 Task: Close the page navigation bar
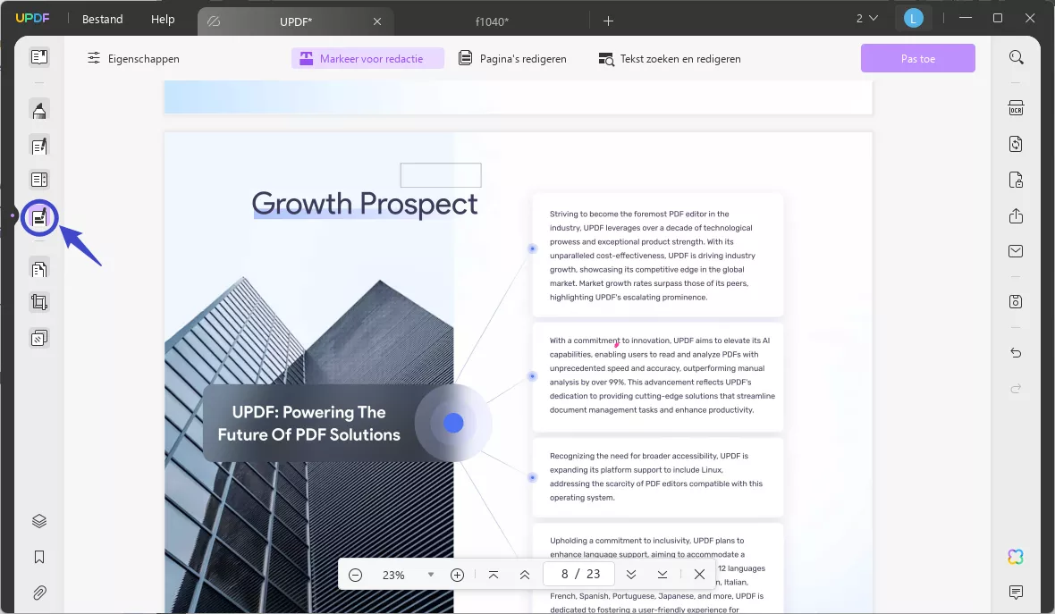700,575
